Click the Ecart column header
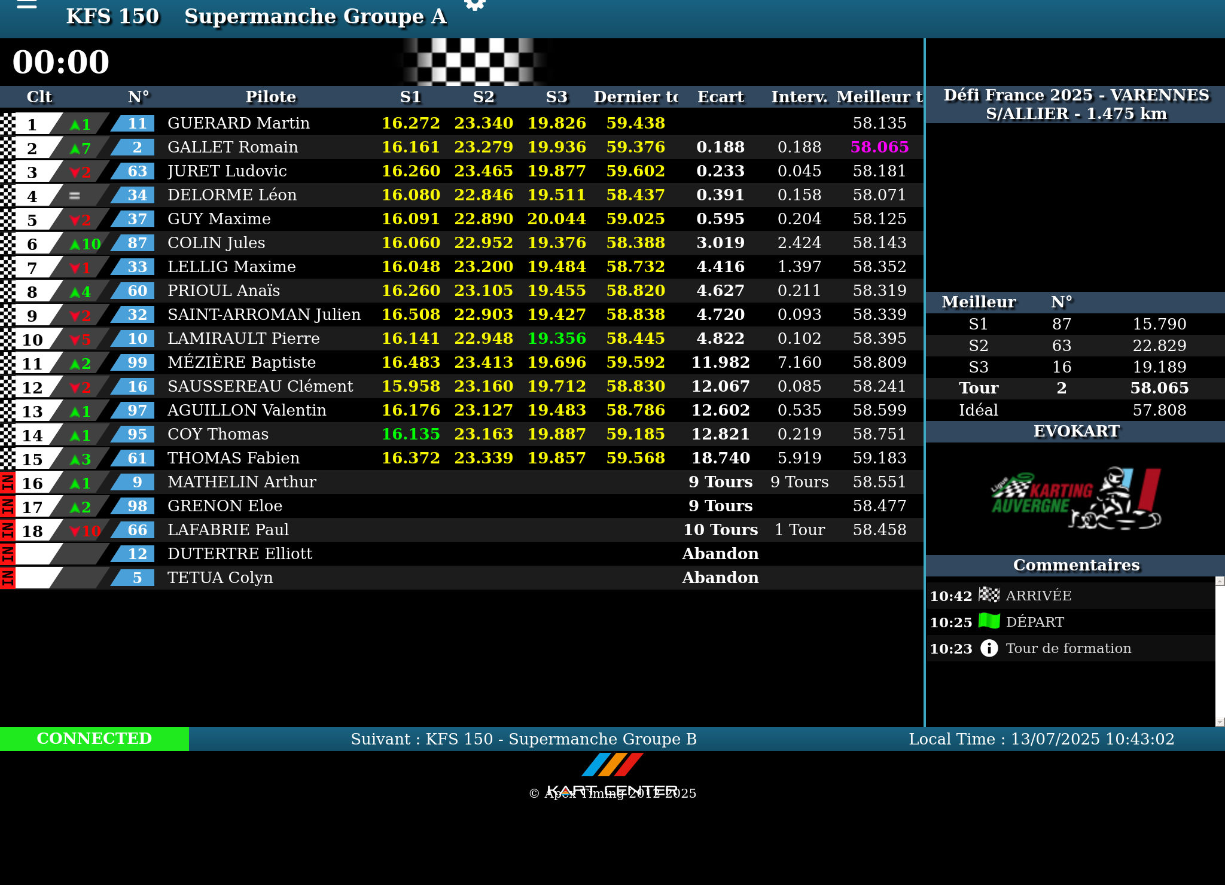 720,97
